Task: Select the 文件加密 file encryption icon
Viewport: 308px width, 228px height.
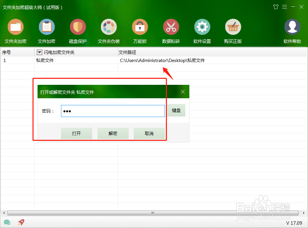Action: (x=47, y=31)
